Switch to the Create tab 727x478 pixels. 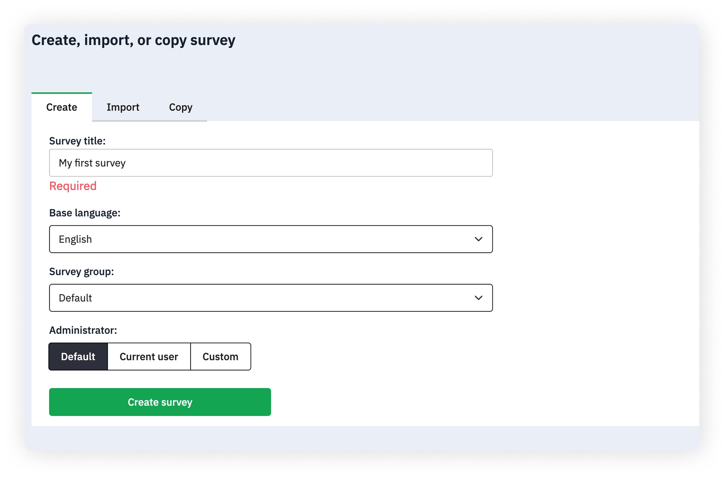[62, 107]
